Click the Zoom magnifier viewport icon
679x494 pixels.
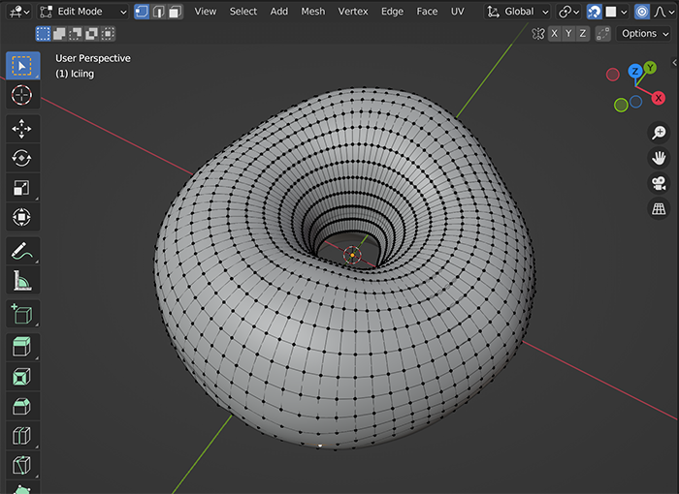click(x=659, y=133)
